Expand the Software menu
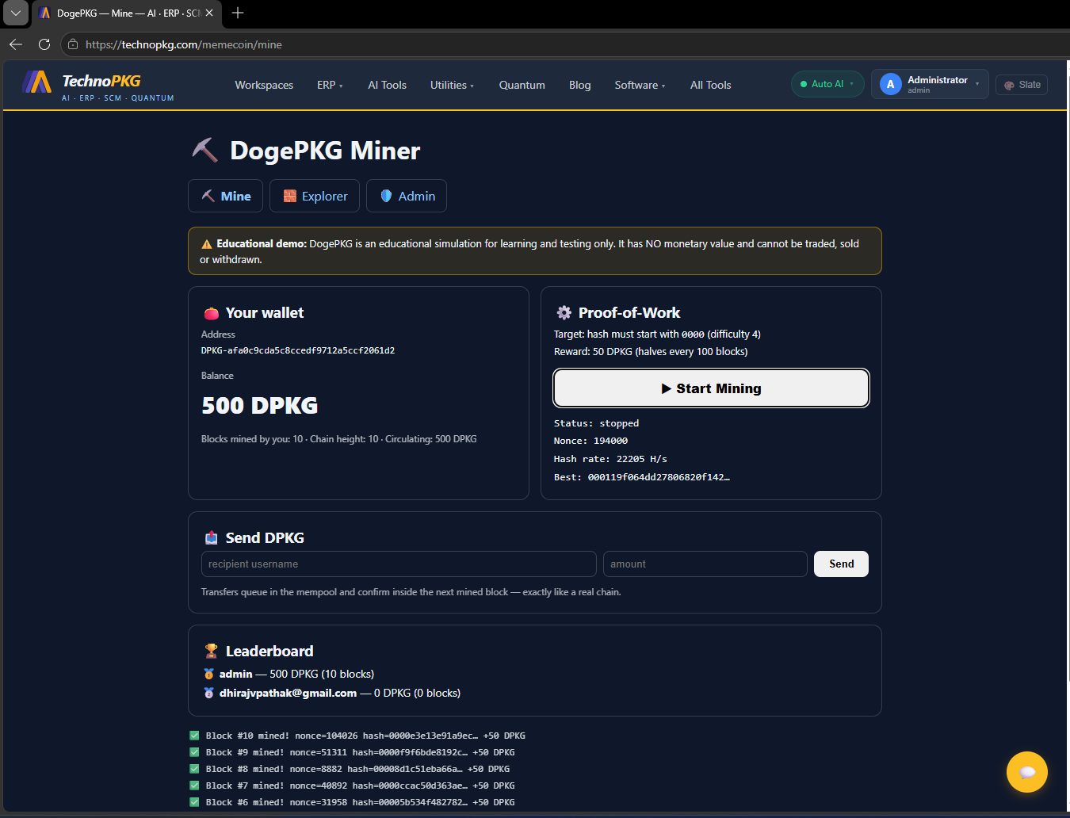This screenshot has height=818, width=1070. coord(640,85)
